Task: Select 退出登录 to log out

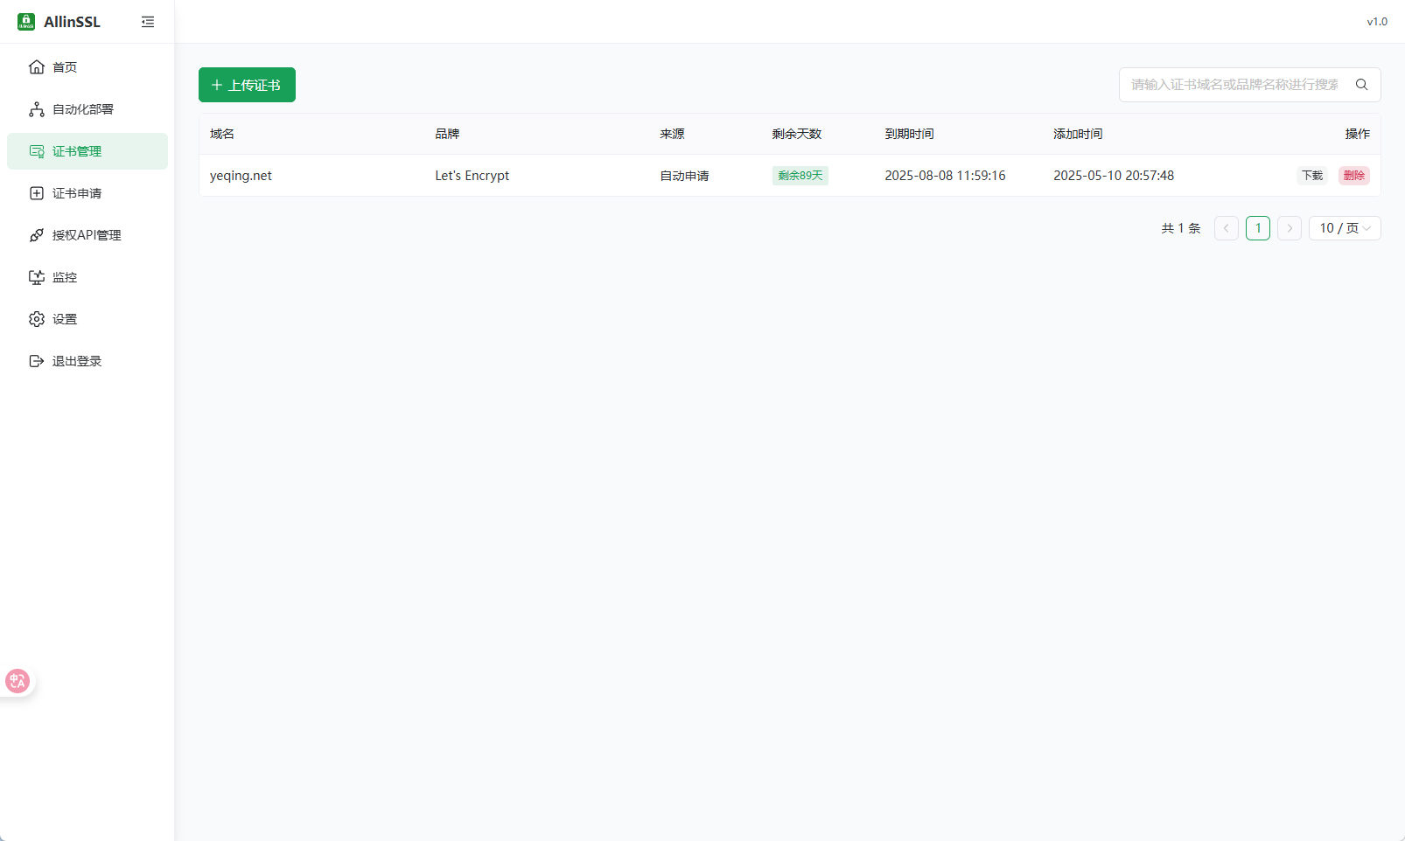Action: pyautogui.click(x=87, y=361)
